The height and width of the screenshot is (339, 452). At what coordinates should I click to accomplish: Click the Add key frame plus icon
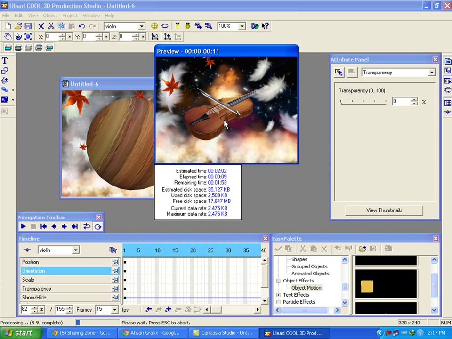(x=168, y=309)
